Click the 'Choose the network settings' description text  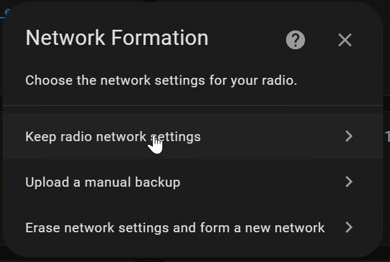161,81
